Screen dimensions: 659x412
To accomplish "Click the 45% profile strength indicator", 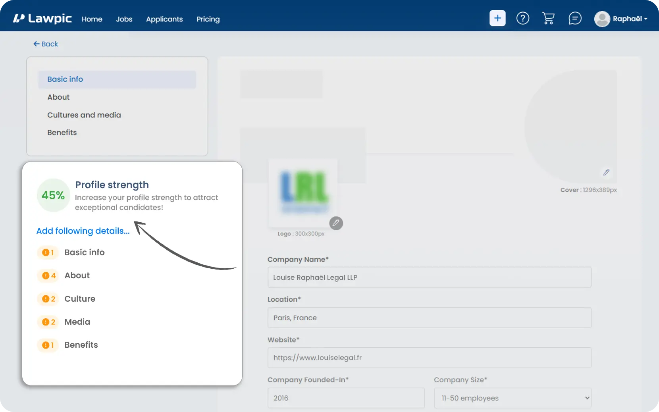I will point(53,195).
